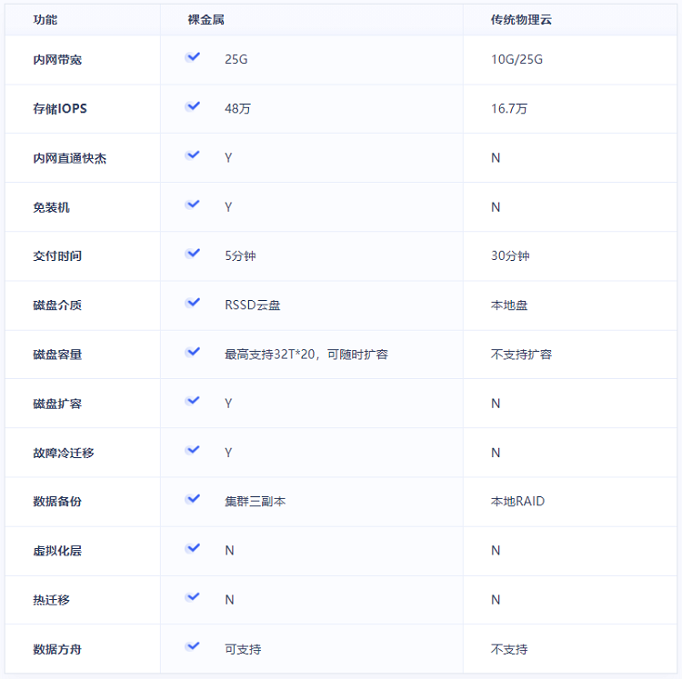Click the 传统物理云 N value in 热迁移 row
This screenshot has height=679, width=682.
pyautogui.click(x=496, y=599)
